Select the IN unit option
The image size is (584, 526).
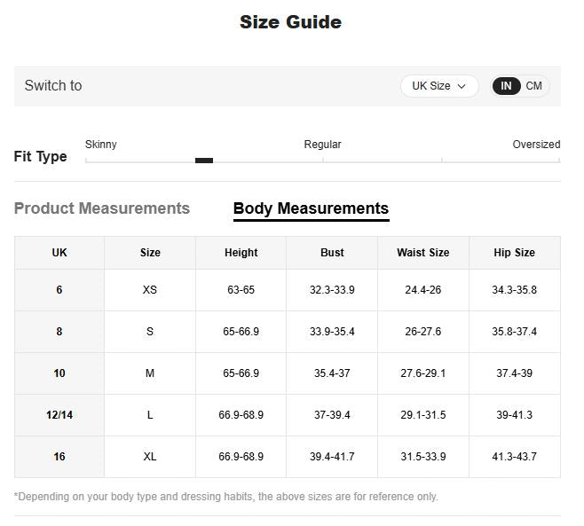tap(506, 86)
